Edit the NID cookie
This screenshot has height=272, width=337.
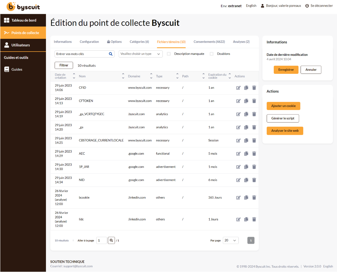click(x=238, y=180)
